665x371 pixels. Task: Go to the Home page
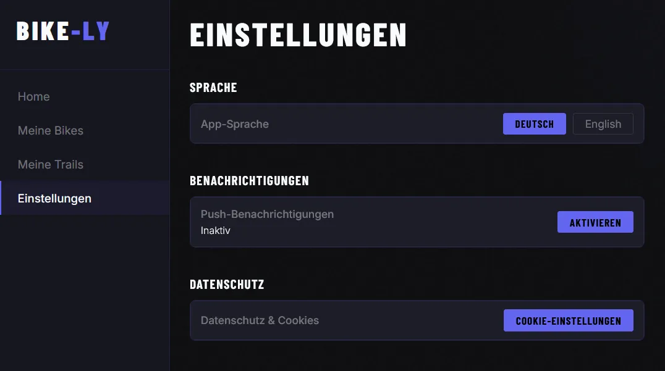(x=34, y=97)
